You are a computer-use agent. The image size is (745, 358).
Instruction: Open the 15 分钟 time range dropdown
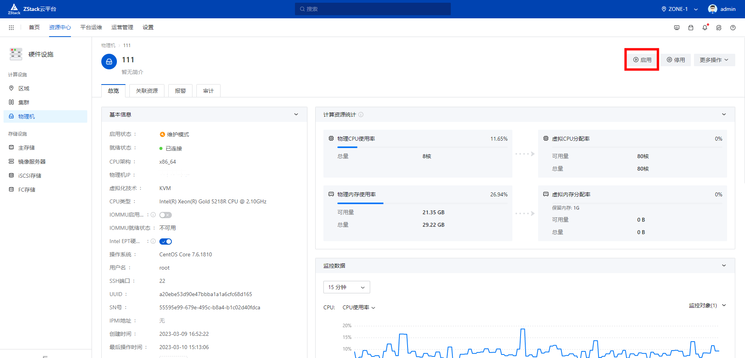click(346, 287)
